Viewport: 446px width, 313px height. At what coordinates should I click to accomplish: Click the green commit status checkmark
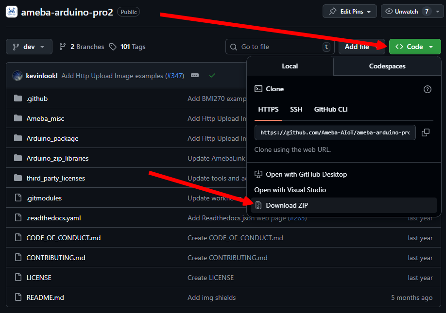212,76
